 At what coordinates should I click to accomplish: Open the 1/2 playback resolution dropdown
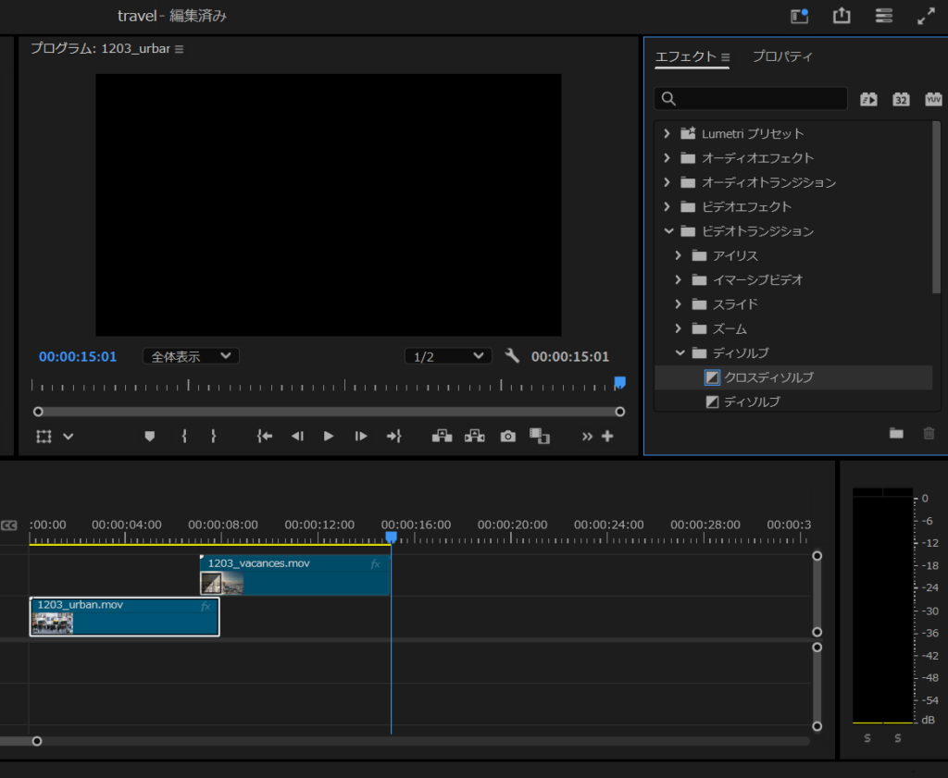(448, 356)
